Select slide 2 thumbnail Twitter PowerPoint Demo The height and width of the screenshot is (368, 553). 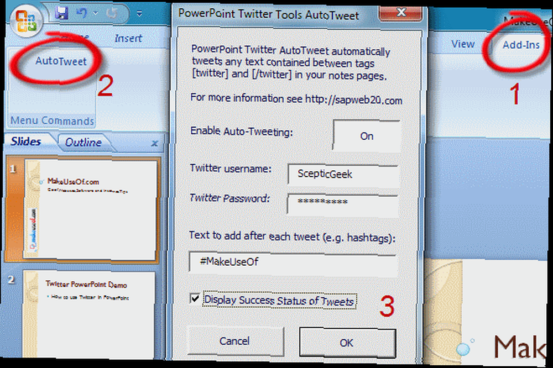coord(89,314)
